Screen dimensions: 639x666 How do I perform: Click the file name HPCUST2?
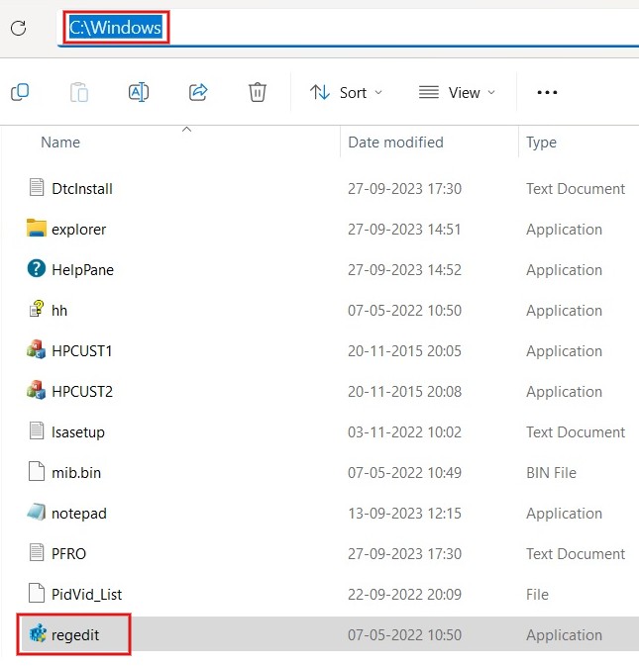[x=82, y=392]
